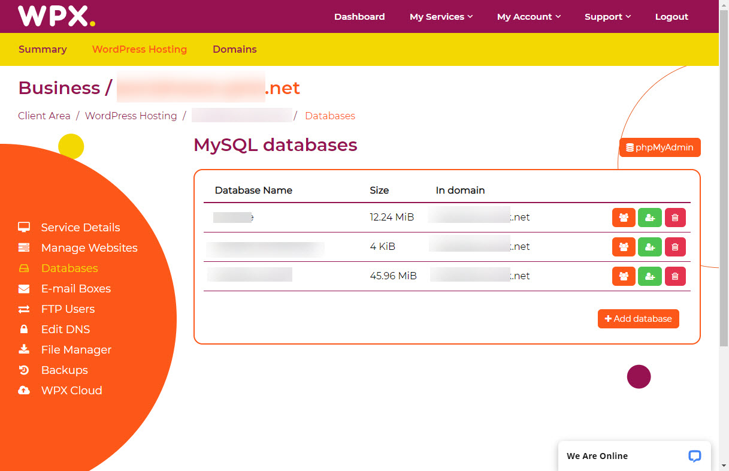This screenshot has width=729, height=471.
Task: Go to the Dashboard
Action: click(359, 17)
